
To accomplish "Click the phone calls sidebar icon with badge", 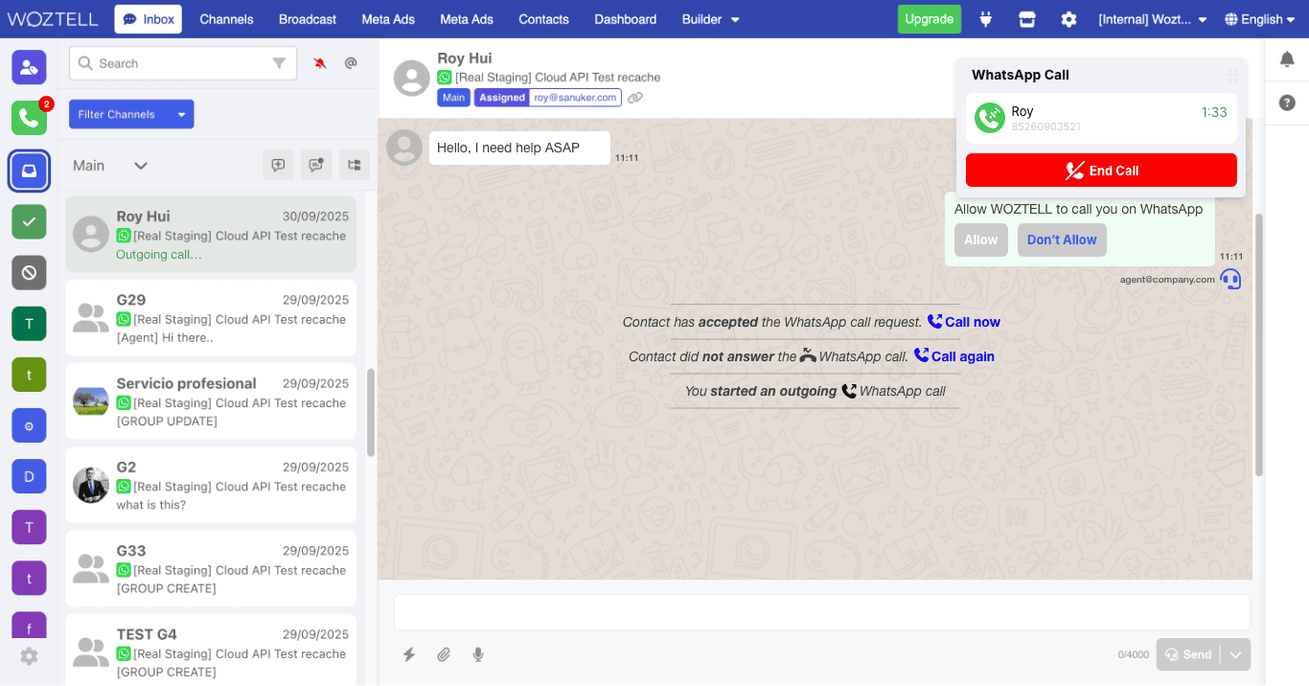I will pyautogui.click(x=29, y=118).
